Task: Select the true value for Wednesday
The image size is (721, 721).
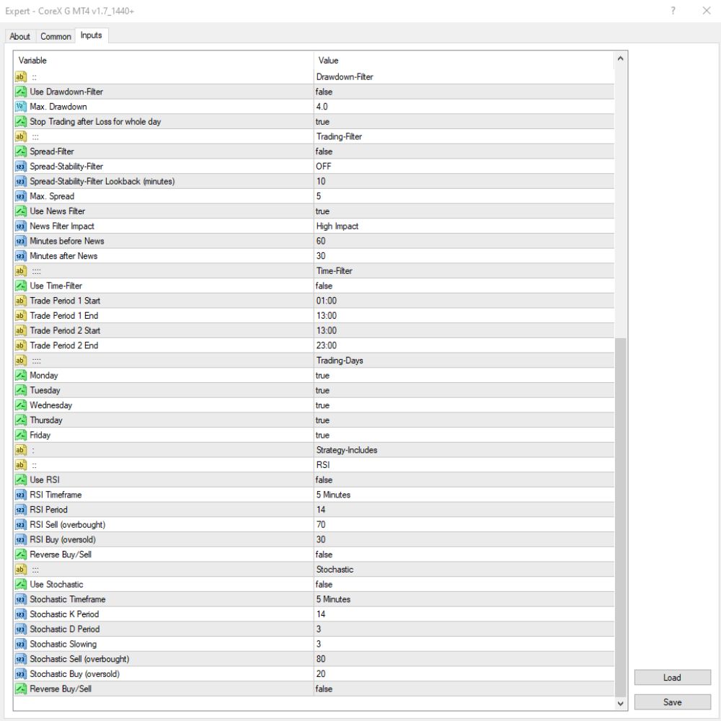Action: point(322,405)
